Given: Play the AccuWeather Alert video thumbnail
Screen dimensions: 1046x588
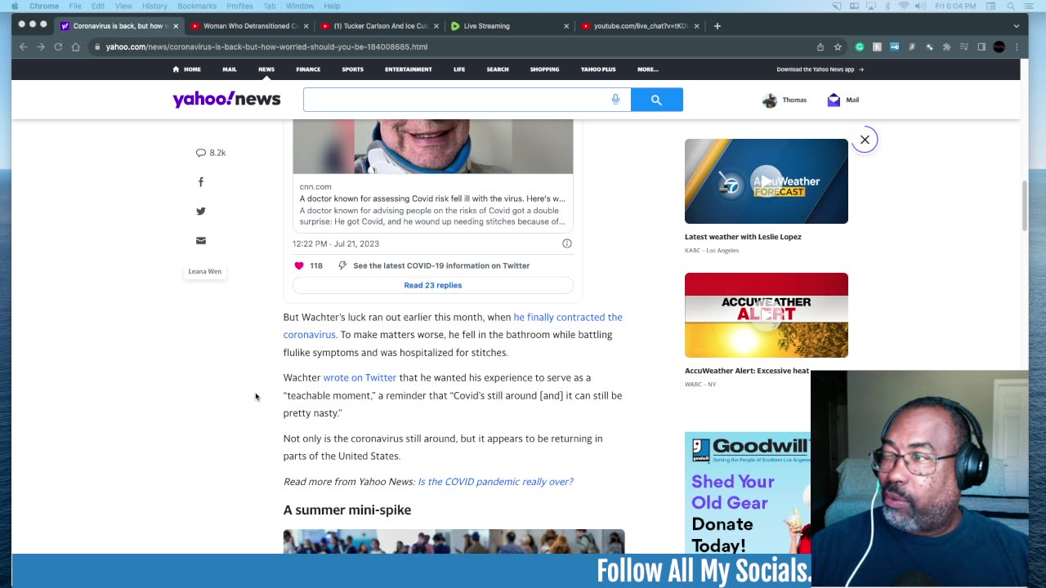Looking at the screenshot, I should point(767,315).
